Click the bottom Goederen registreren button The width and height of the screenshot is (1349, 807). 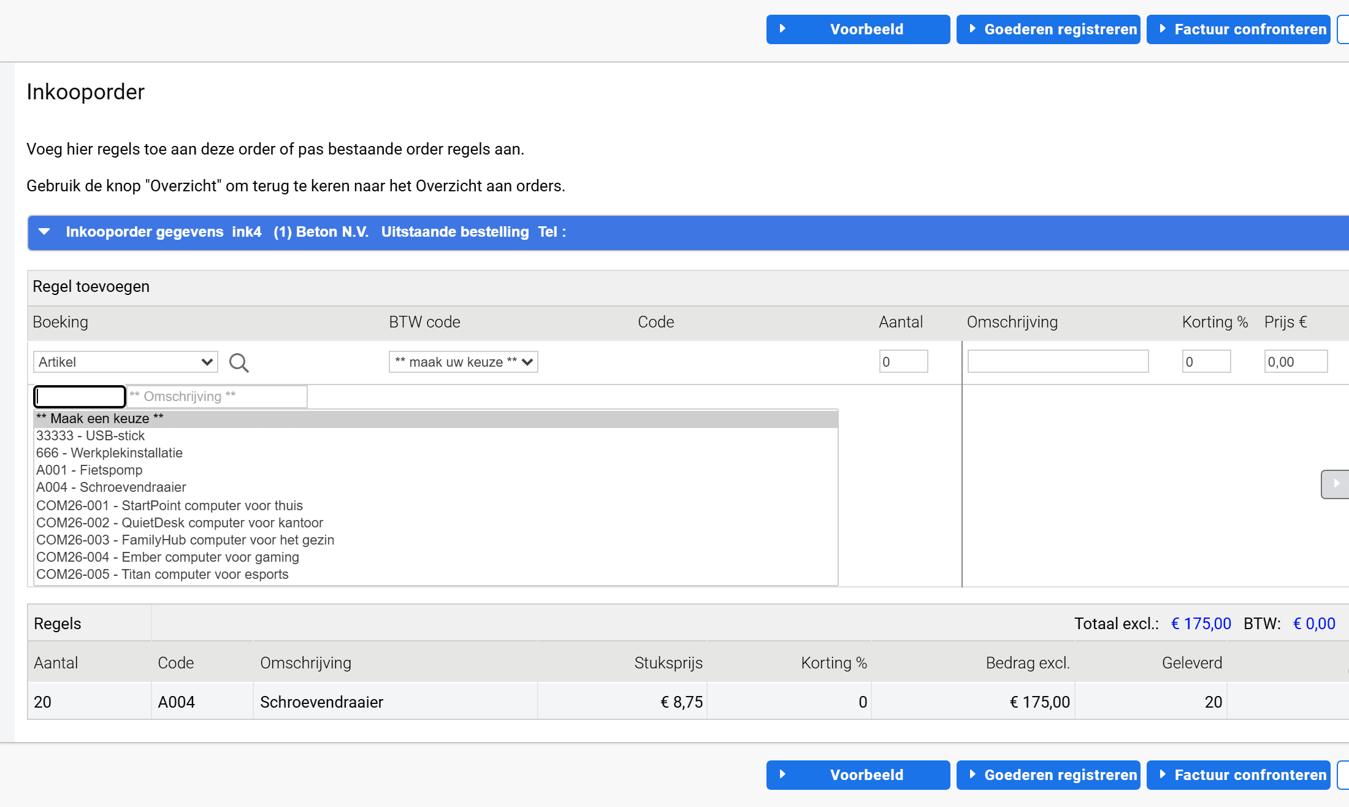pyautogui.click(x=1048, y=775)
